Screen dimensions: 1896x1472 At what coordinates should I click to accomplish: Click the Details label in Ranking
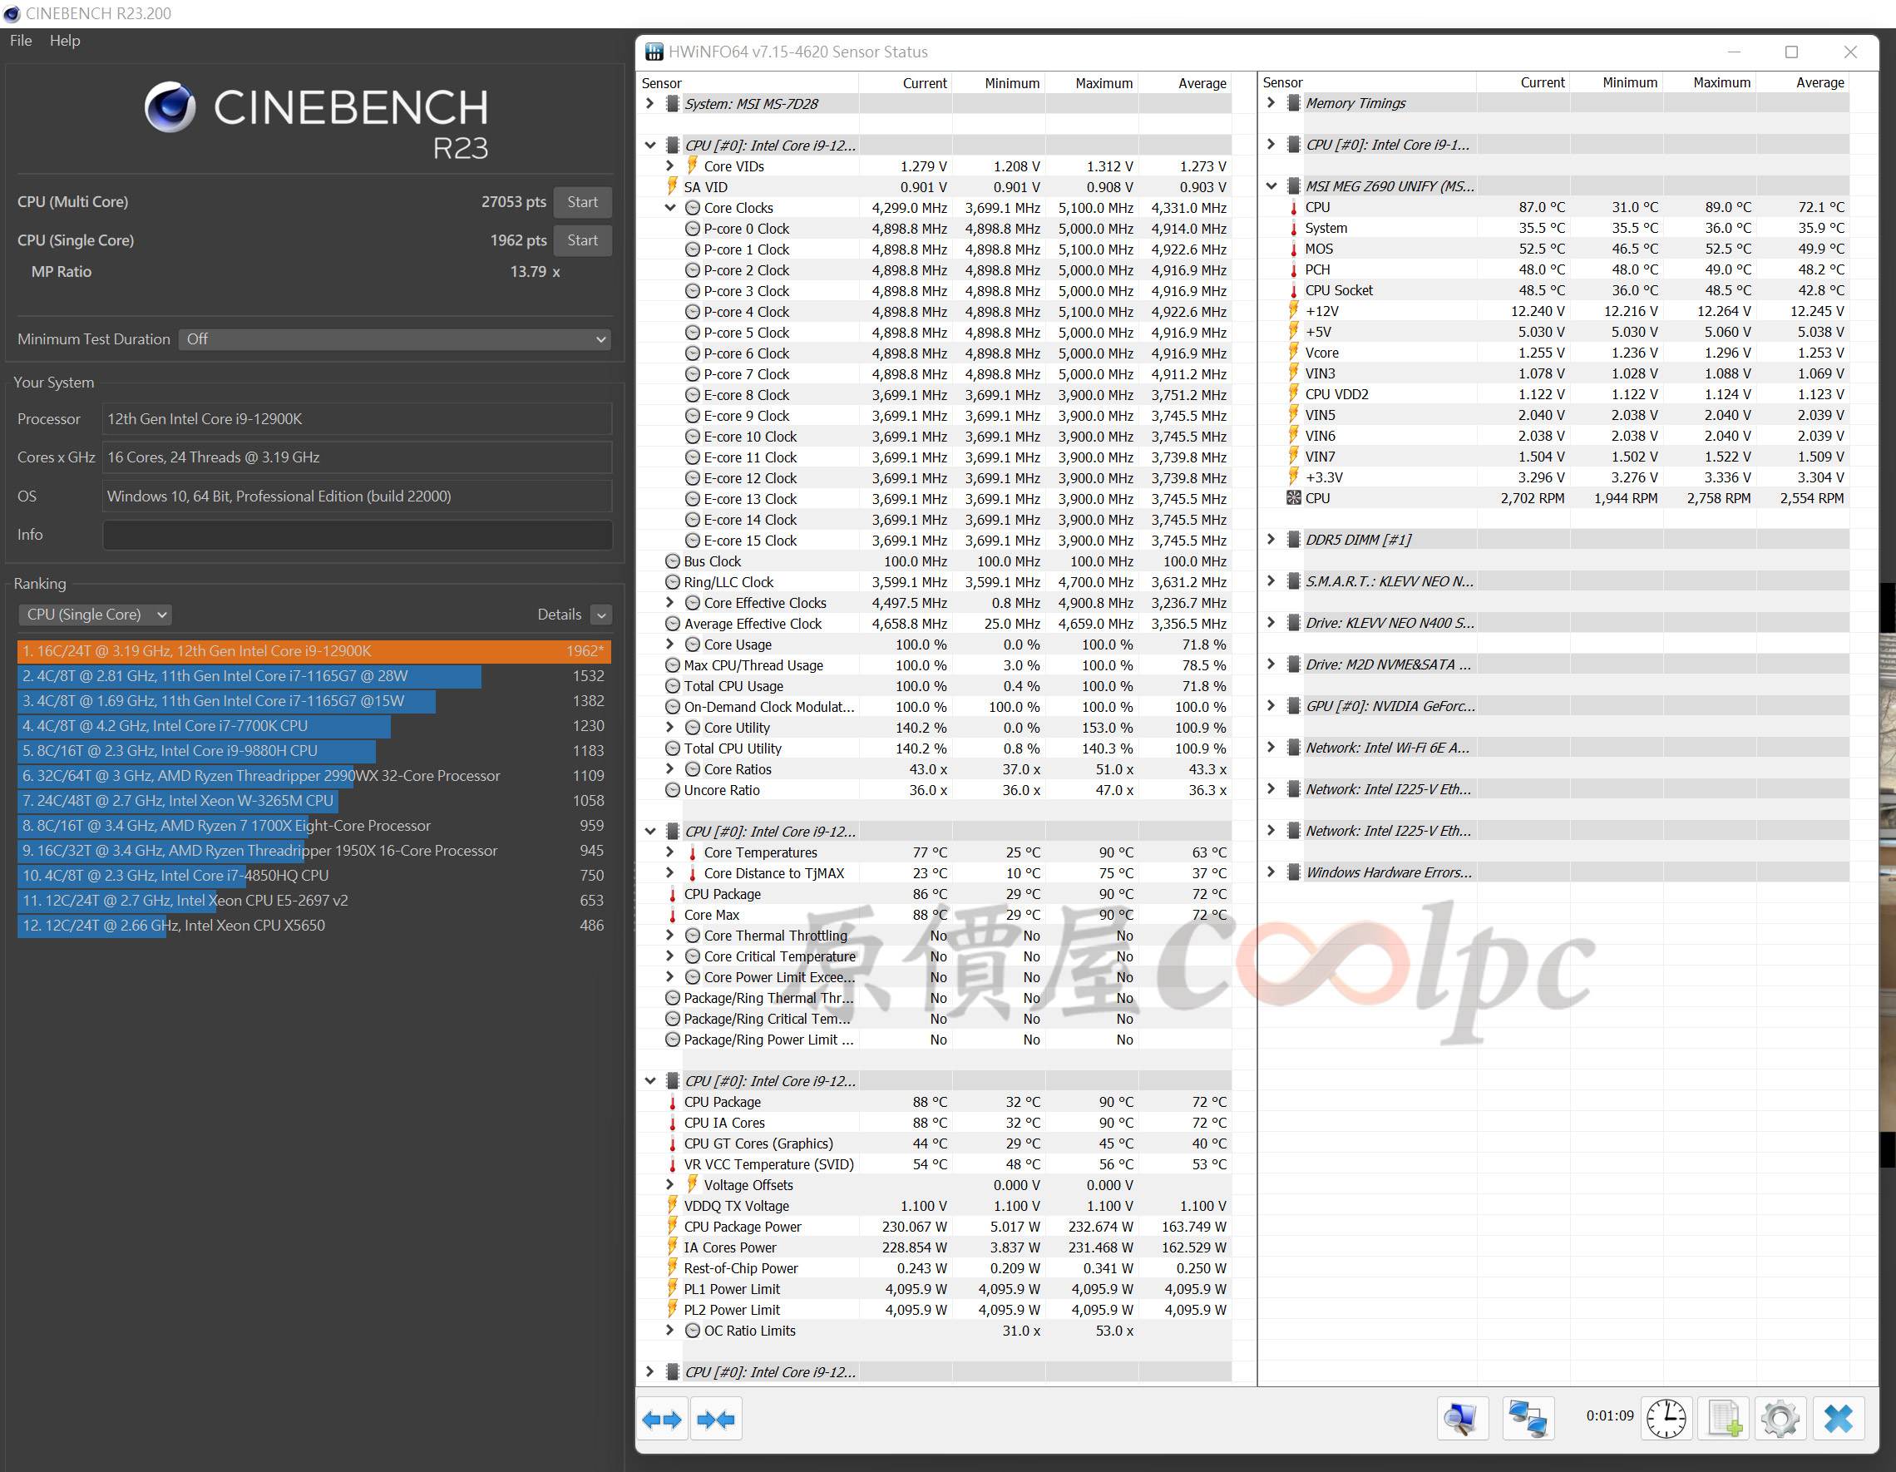(559, 614)
